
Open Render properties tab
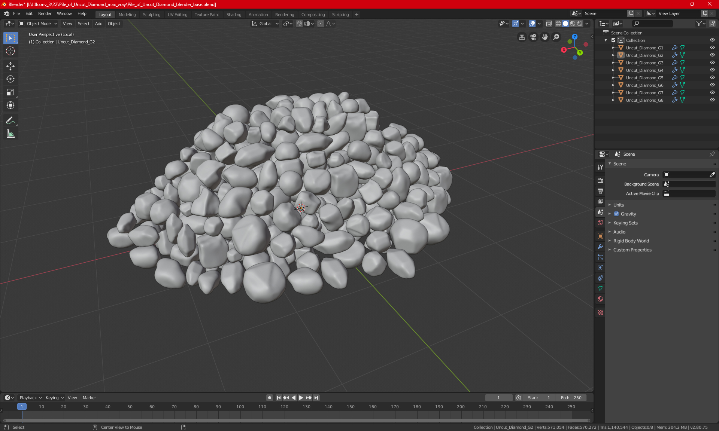pos(600,180)
